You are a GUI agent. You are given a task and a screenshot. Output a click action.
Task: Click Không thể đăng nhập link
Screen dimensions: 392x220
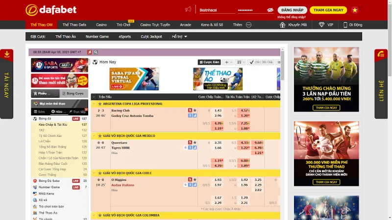coord(292,17)
